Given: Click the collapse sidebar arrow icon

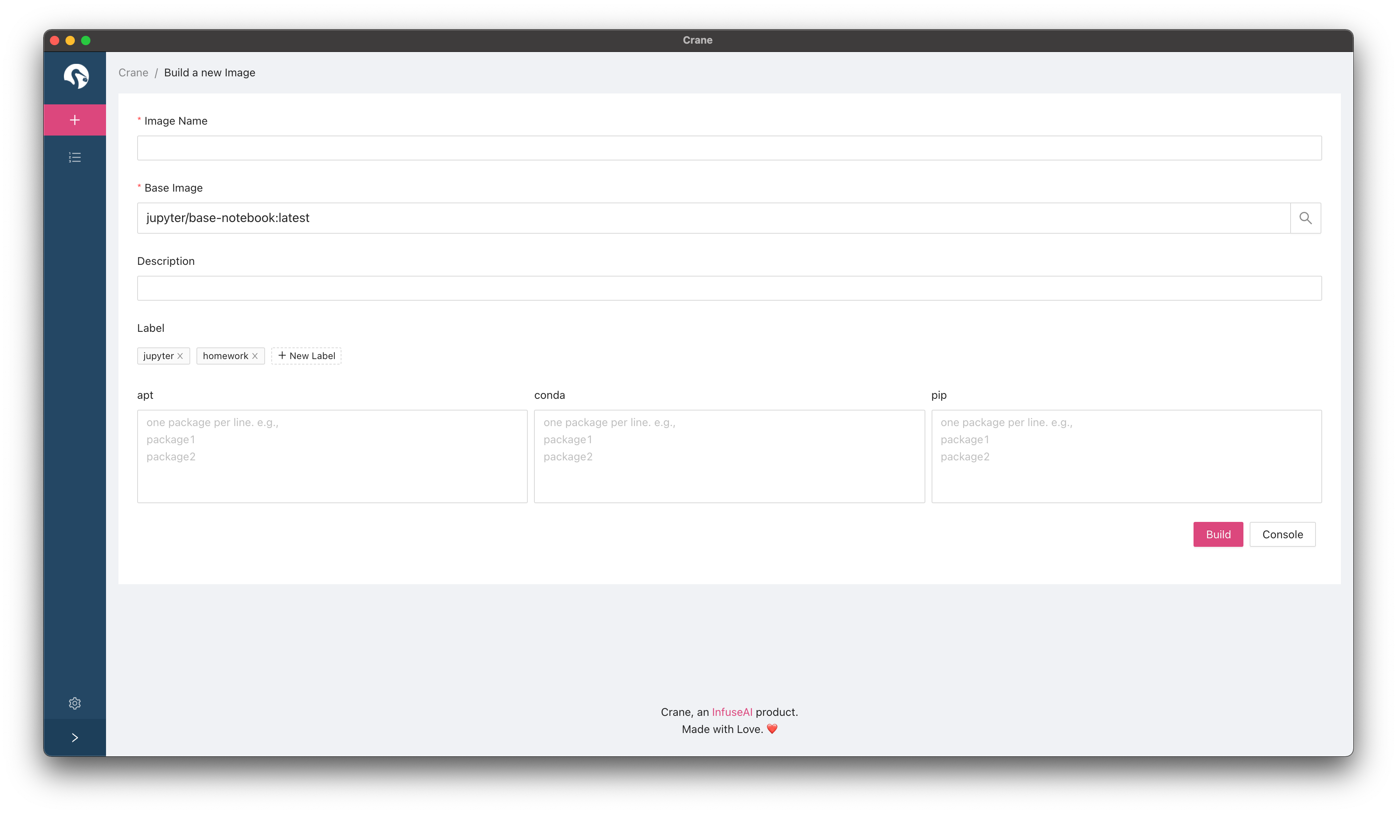Looking at the screenshot, I should point(76,737).
